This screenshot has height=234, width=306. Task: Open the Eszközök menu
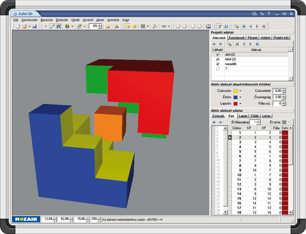point(62,20)
